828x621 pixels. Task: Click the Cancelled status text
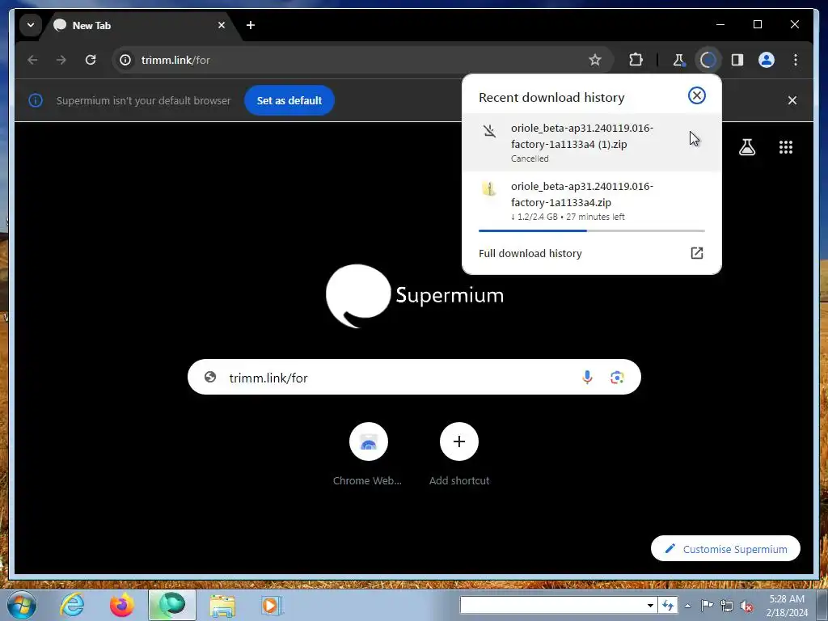tap(530, 158)
